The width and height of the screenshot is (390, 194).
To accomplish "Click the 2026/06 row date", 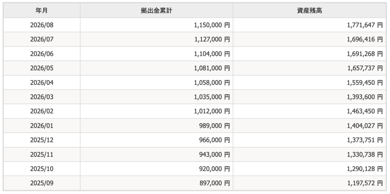I will 42,54.
